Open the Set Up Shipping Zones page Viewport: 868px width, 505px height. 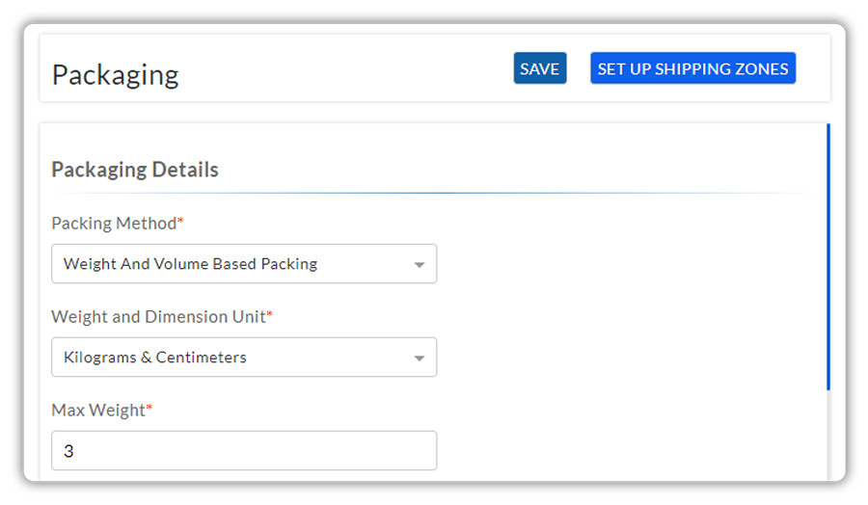[692, 68]
